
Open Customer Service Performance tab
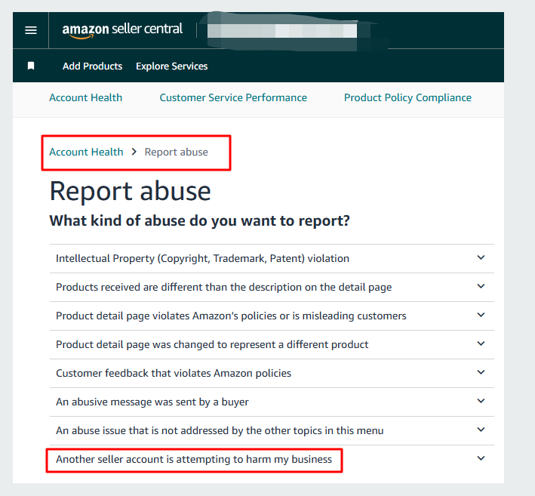tap(233, 97)
